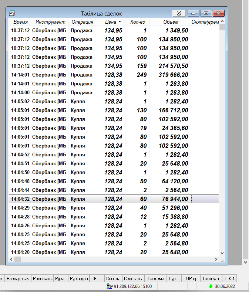
Task: Click the resize grip in the table's corner
Action: coord(223,260)
